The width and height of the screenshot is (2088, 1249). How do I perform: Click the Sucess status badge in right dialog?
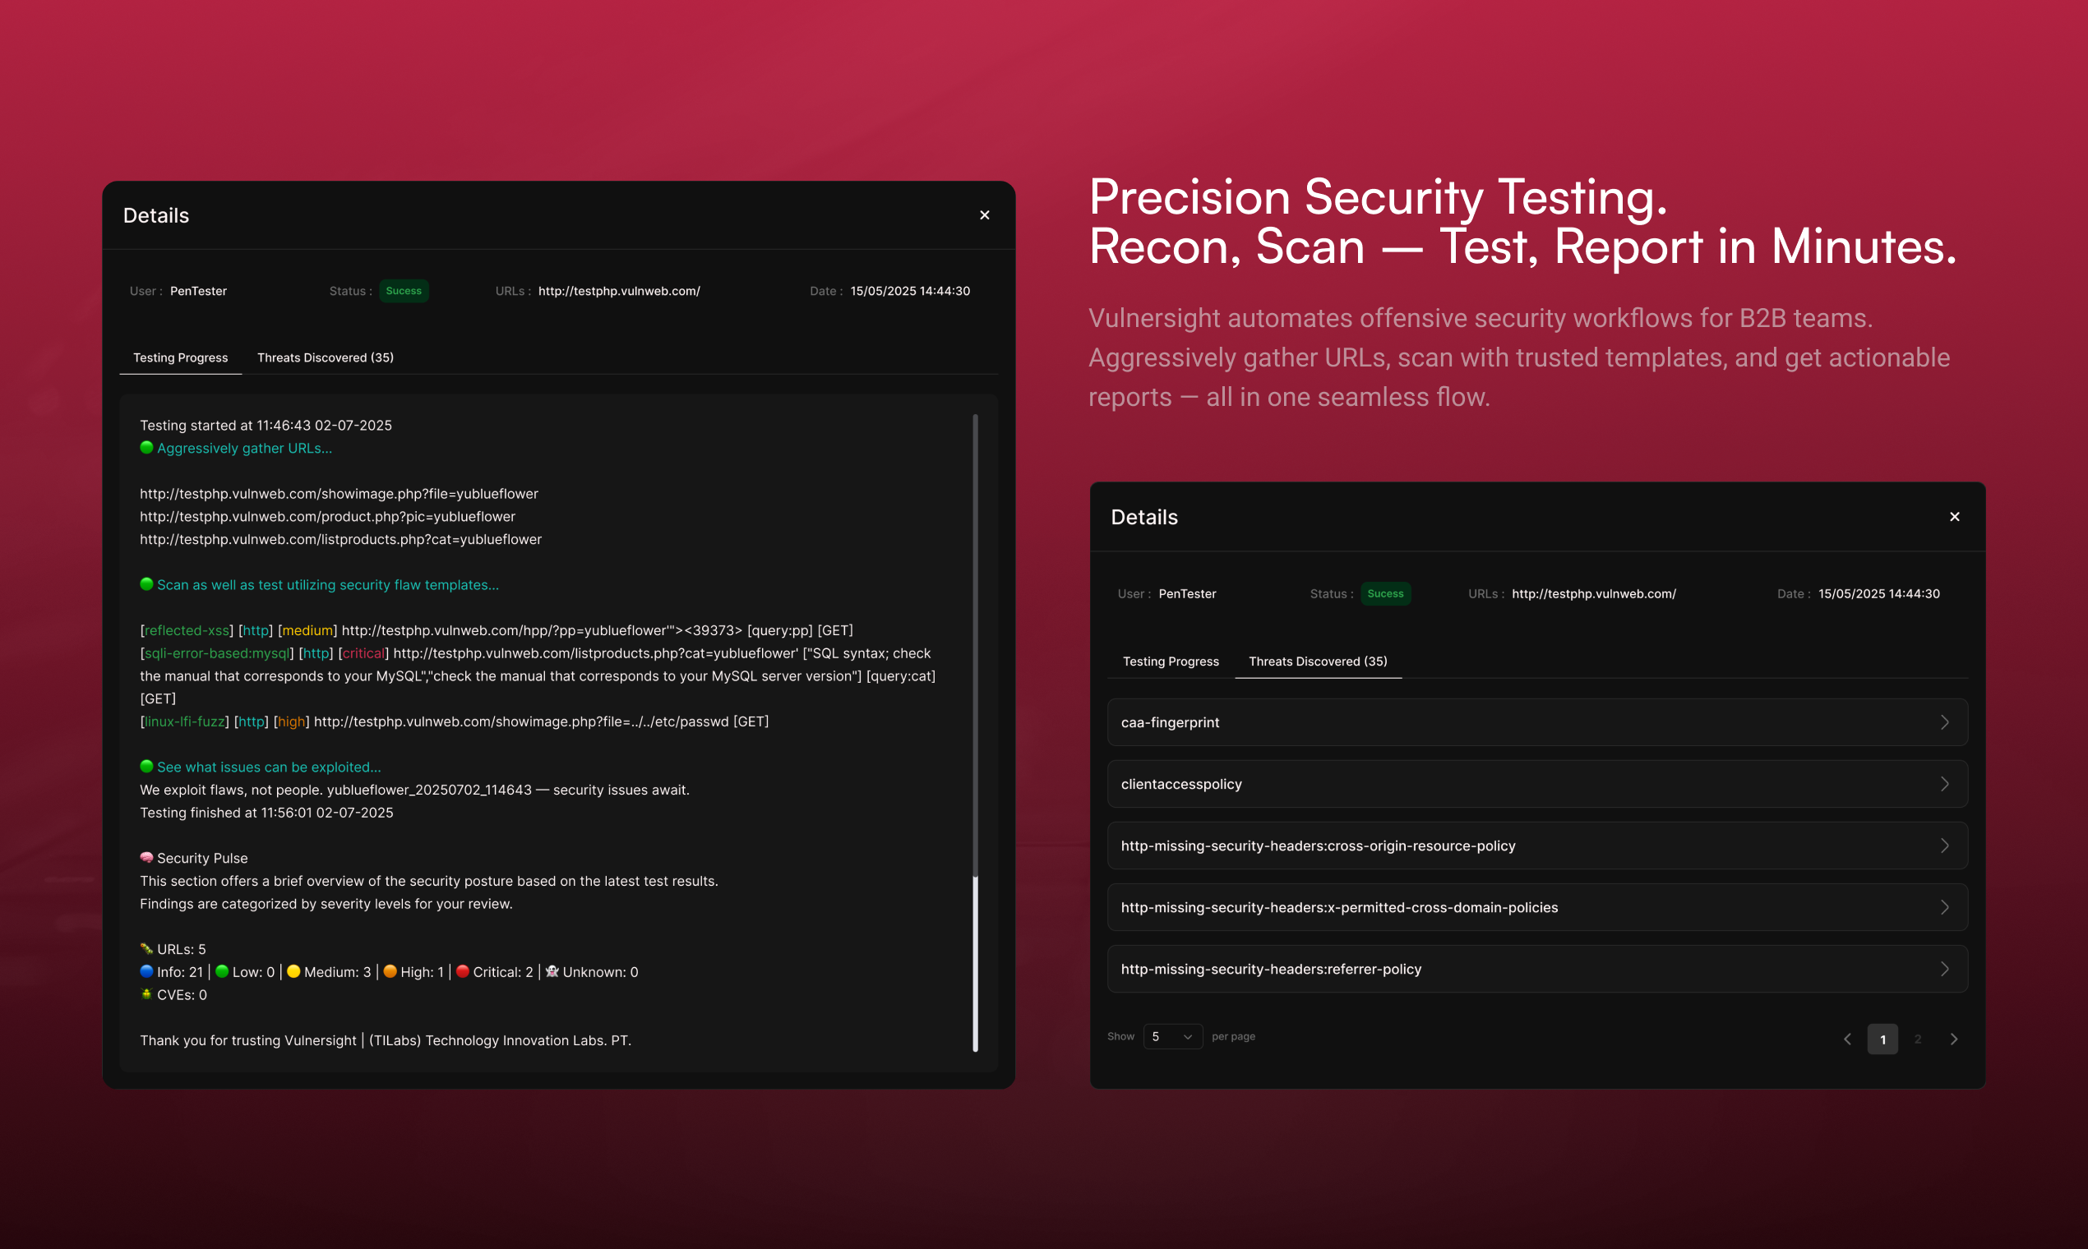coord(1385,594)
